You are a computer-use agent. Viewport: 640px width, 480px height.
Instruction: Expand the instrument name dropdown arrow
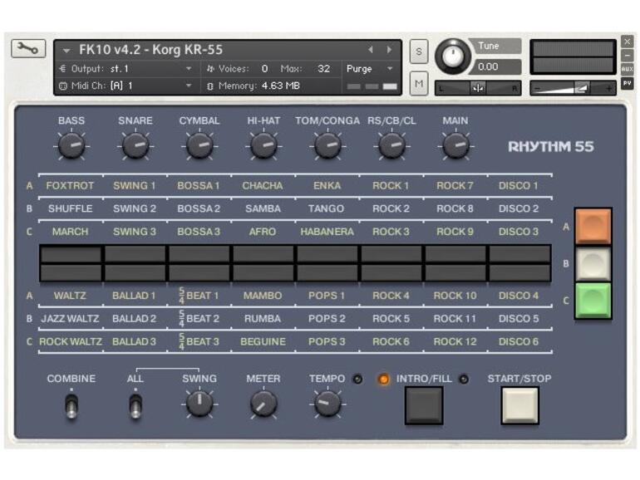pyautogui.click(x=66, y=51)
